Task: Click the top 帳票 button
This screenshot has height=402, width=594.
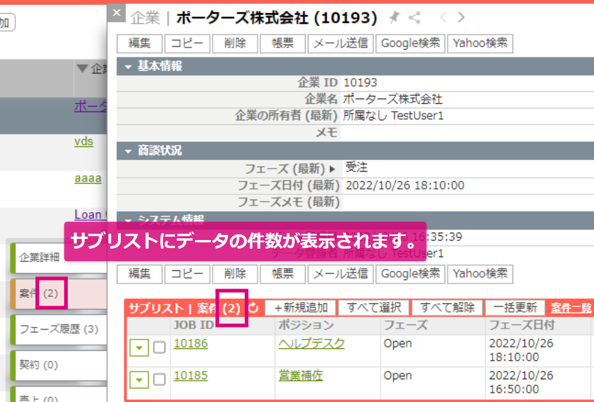Action: pos(283,43)
